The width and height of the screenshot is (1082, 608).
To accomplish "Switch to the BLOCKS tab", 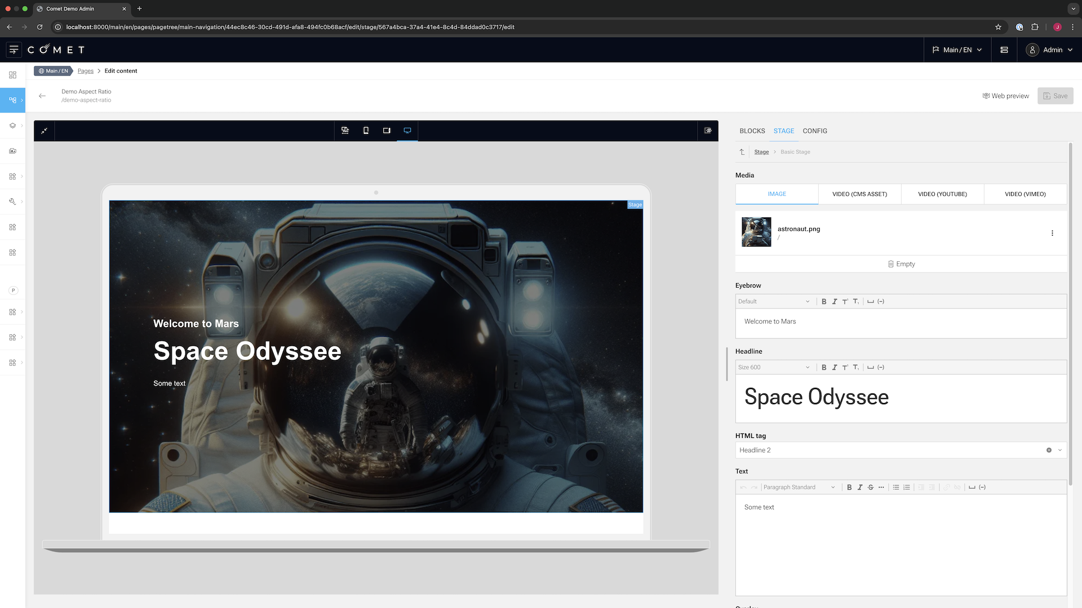I will coord(752,131).
